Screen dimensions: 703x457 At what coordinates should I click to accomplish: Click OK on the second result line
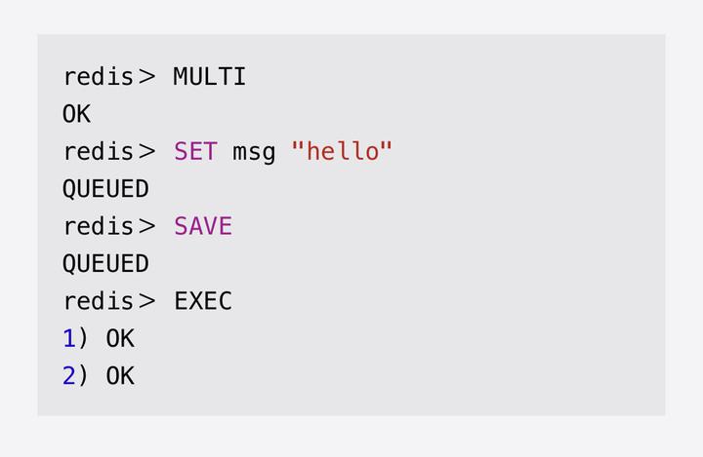point(120,376)
